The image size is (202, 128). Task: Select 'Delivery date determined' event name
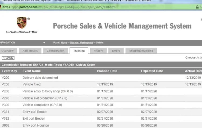pos(40,78)
